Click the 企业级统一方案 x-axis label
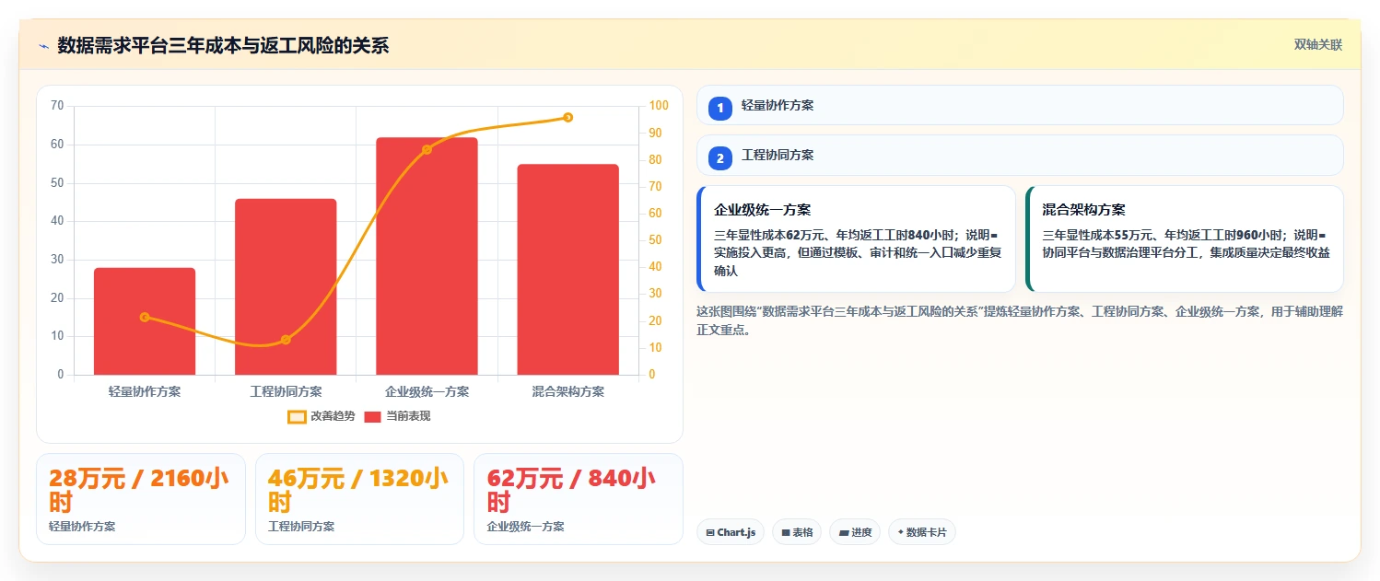 [x=427, y=391]
